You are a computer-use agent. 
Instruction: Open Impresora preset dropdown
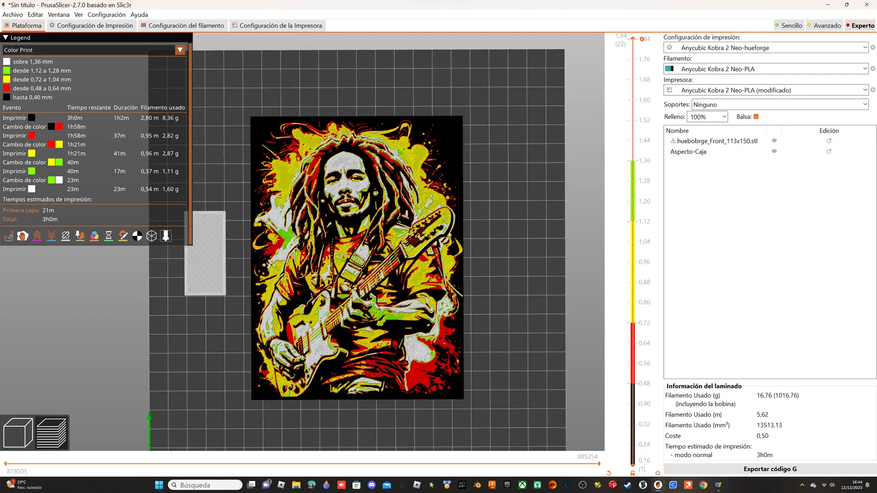(x=766, y=90)
